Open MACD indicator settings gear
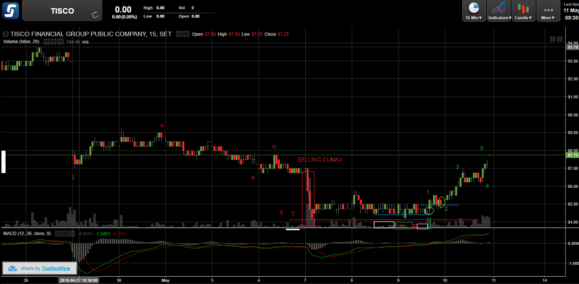The height and width of the screenshot is (284, 579). click(64, 233)
